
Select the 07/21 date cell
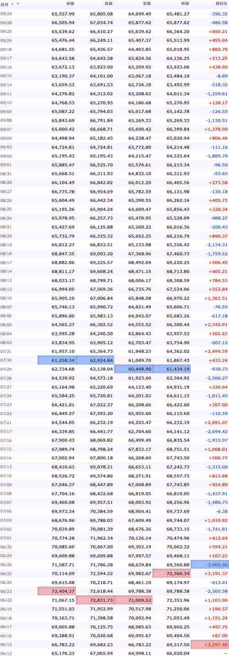pyautogui.click(x=6, y=422)
